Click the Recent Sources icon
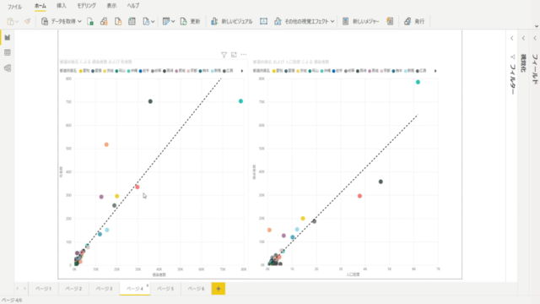 (x=146, y=21)
